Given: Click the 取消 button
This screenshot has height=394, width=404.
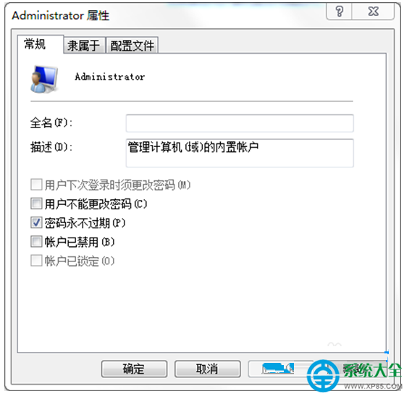Looking at the screenshot, I should tap(207, 369).
